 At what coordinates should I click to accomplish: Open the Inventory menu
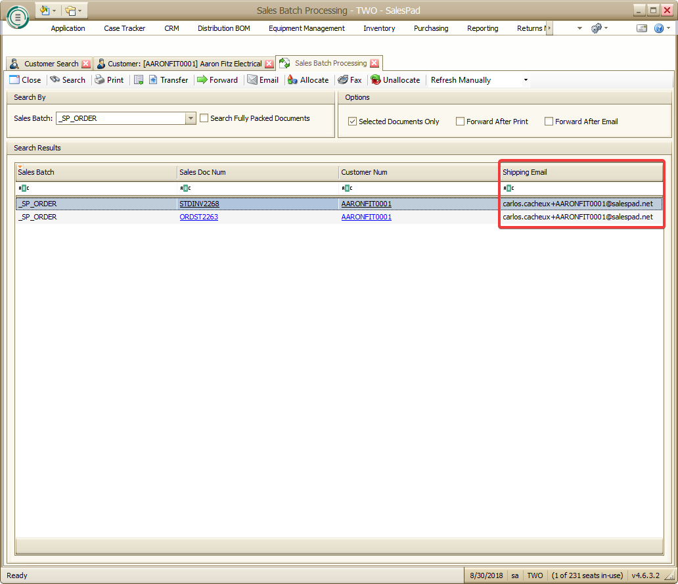(x=379, y=28)
